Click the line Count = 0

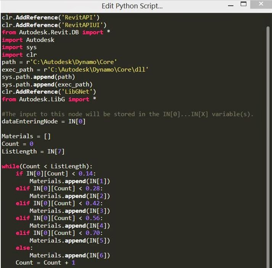18,144
